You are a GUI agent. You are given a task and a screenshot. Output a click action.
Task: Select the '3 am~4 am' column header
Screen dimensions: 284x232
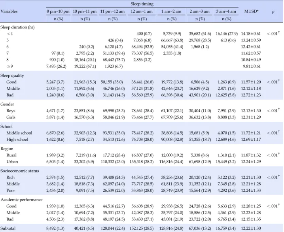(x=226, y=11)
